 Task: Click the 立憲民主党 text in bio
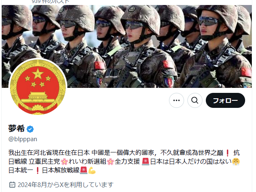click(45, 162)
